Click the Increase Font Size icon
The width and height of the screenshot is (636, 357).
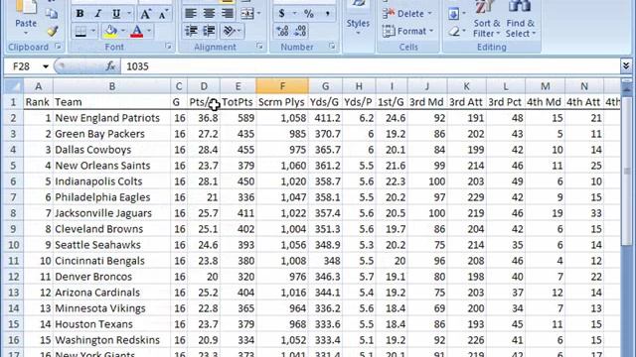click(145, 14)
